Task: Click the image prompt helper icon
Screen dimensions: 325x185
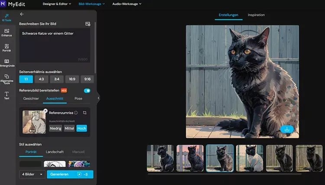Action: point(88,24)
